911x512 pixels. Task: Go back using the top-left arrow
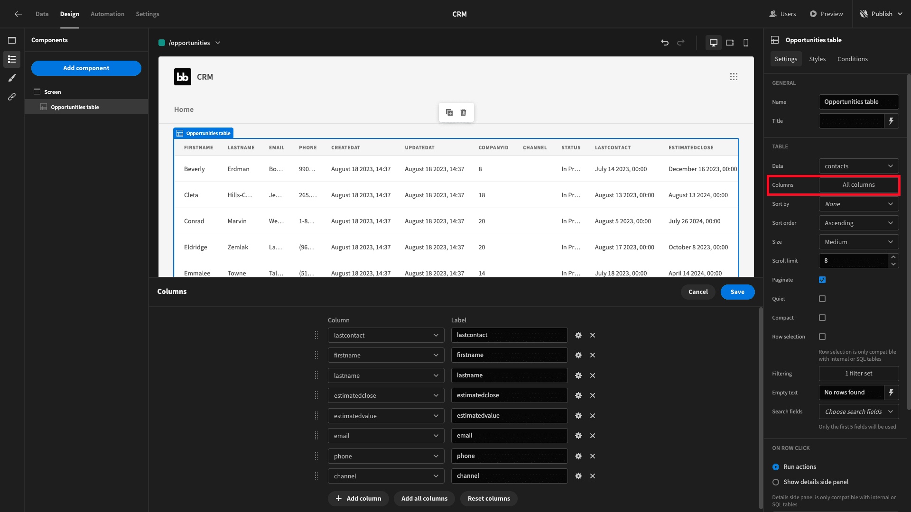pos(18,14)
